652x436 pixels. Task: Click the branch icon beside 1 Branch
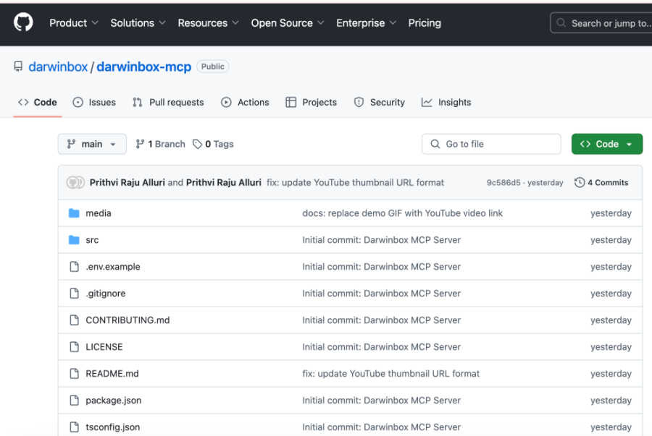[x=140, y=144]
